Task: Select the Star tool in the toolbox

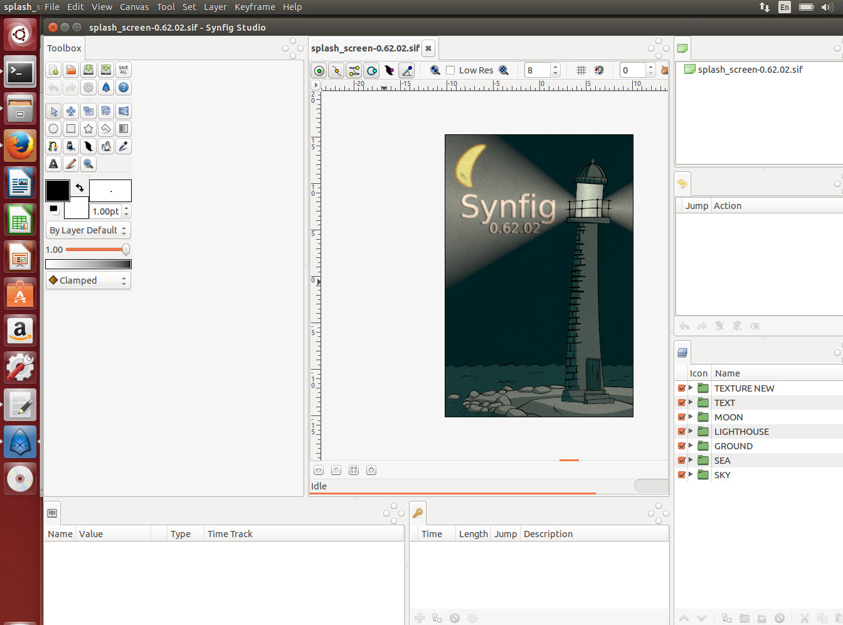Action: (x=88, y=129)
